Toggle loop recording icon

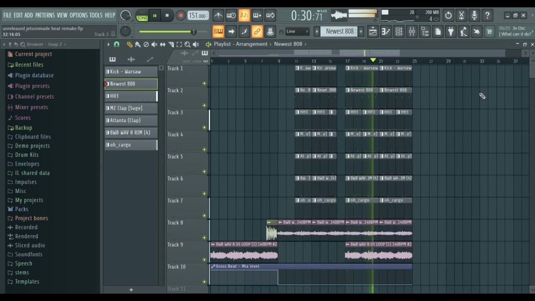(x=270, y=16)
